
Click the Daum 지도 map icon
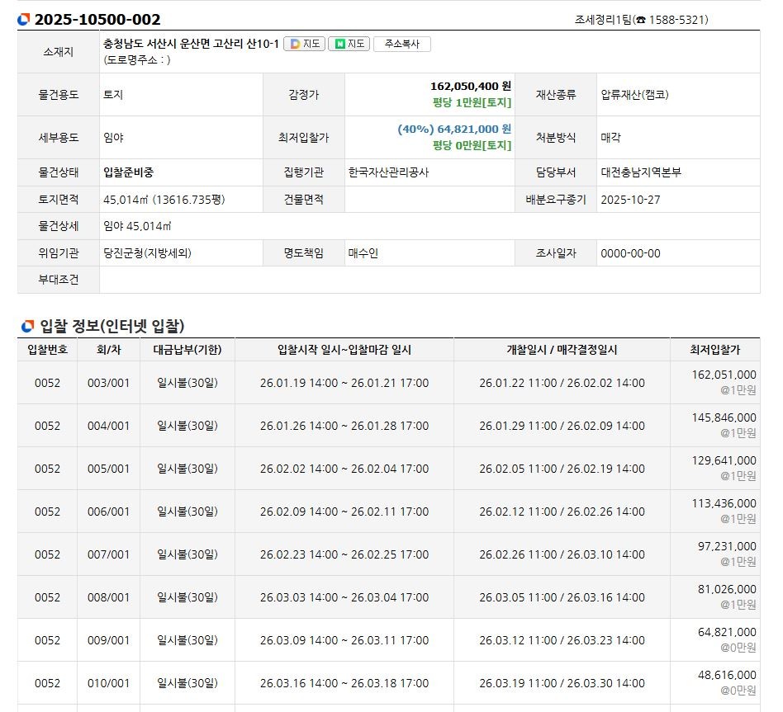pos(305,44)
